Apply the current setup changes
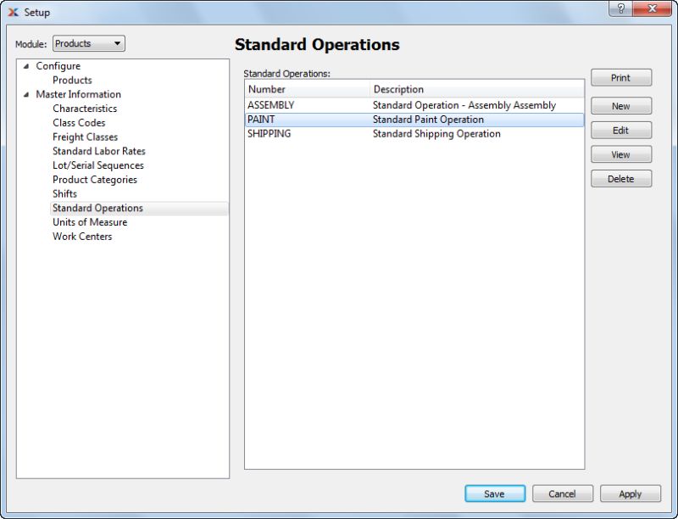Image resolution: width=678 pixels, height=519 pixels. 631,494
